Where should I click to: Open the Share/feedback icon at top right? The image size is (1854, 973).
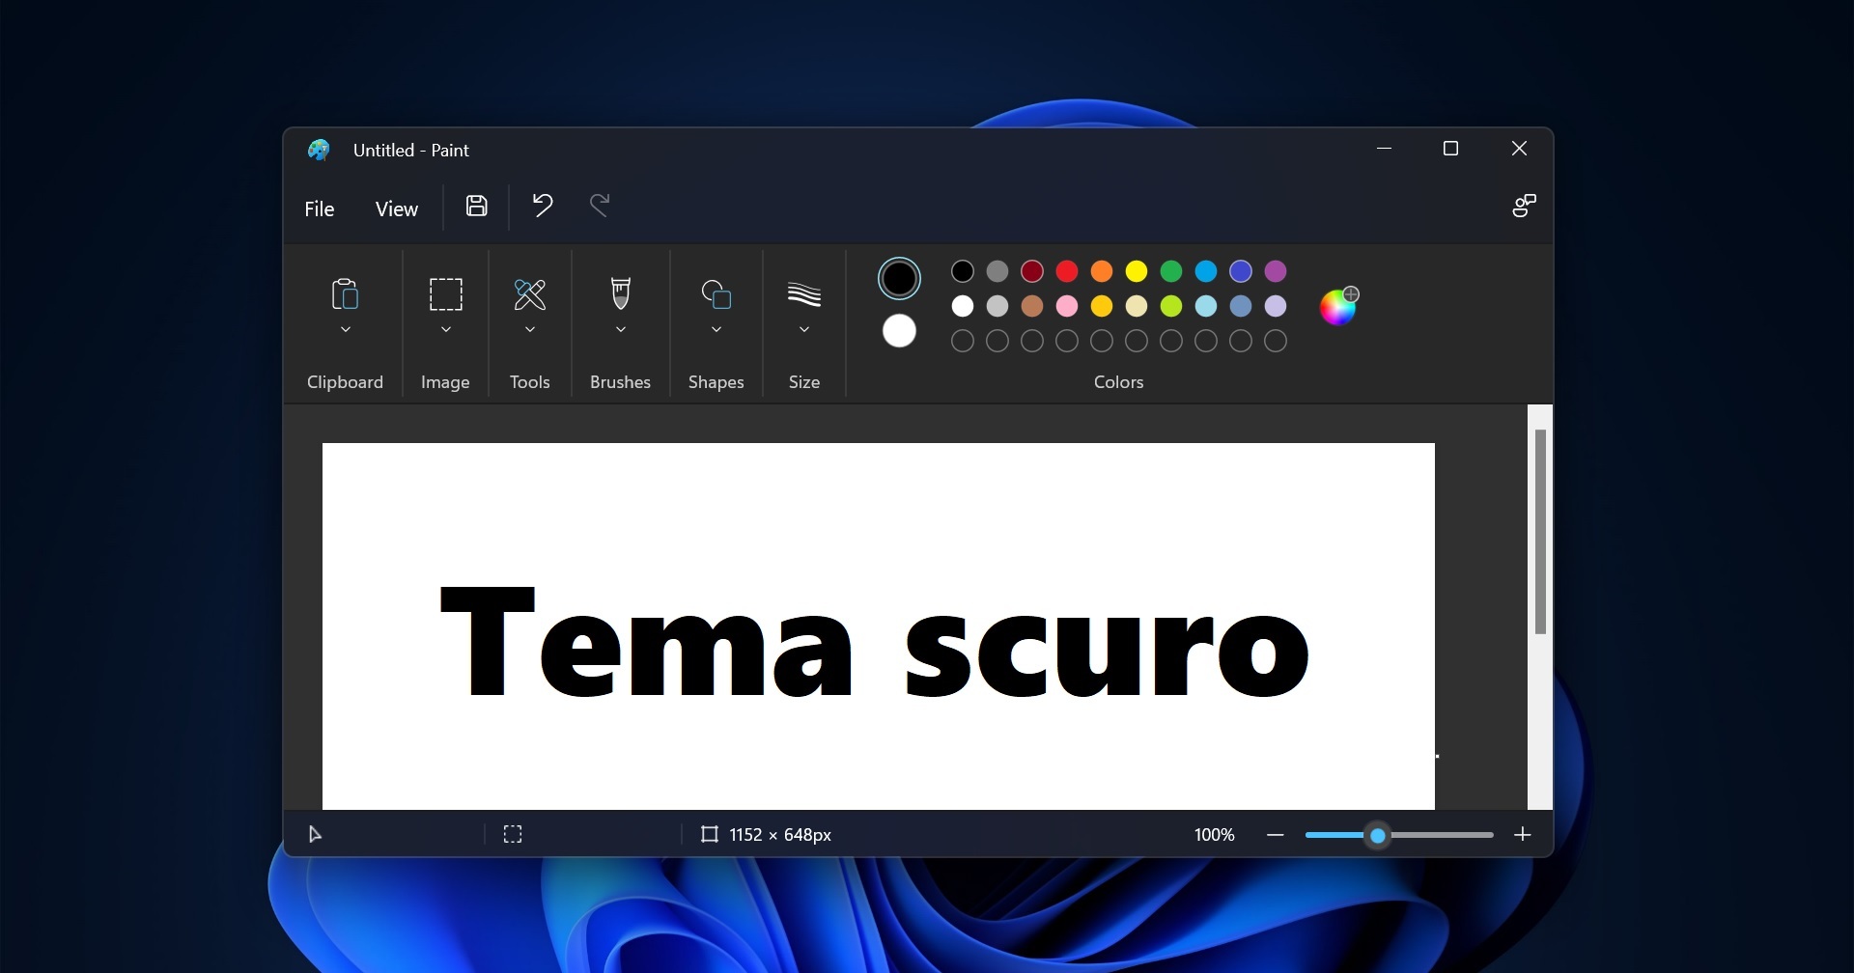coord(1524,206)
